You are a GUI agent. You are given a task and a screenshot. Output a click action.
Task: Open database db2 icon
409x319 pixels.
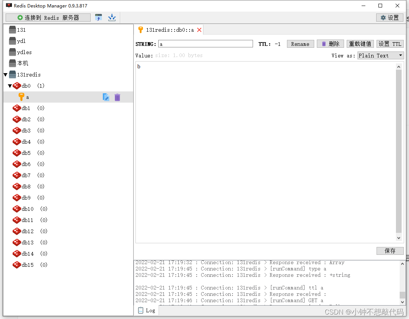point(17,119)
